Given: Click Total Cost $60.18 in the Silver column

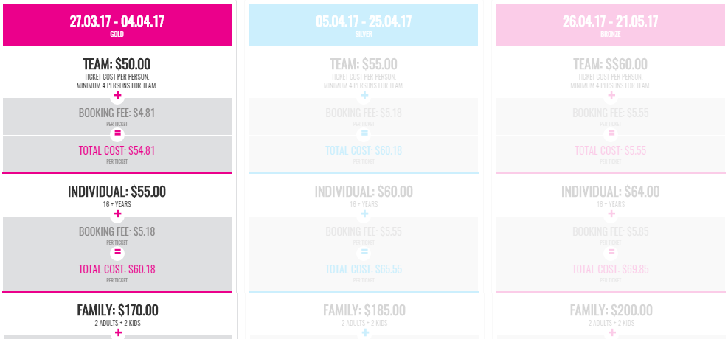Looking at the screenshot, I should click(364, 151).
